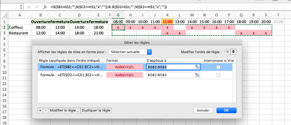Click Restaurant opening 12:00 in B3
This screenshot has width=291, height=125.
pos(41,33)
